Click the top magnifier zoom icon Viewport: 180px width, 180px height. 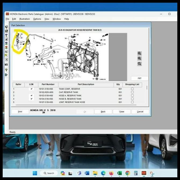pyautogui.click(x=139, y=53)
